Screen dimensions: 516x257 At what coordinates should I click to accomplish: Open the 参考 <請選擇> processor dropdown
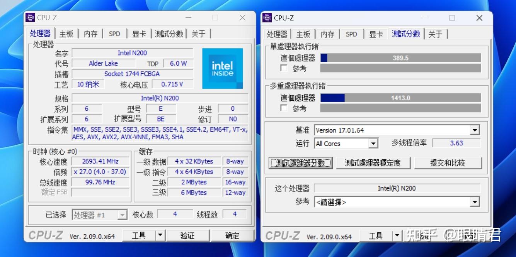475,201
